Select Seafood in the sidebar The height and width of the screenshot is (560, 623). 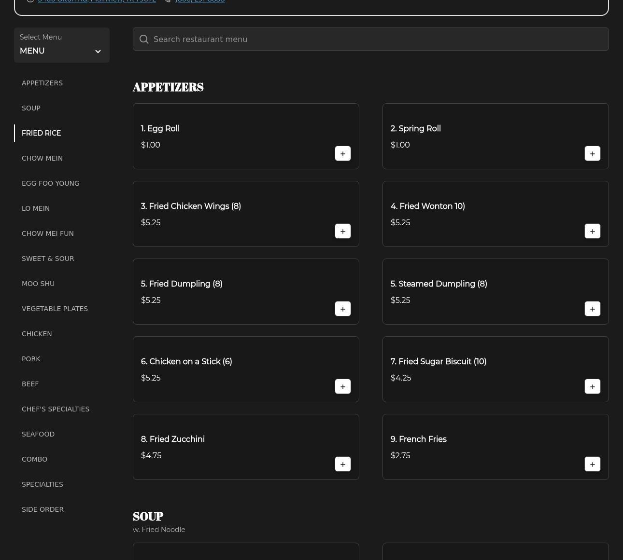[x=38, y=434]
